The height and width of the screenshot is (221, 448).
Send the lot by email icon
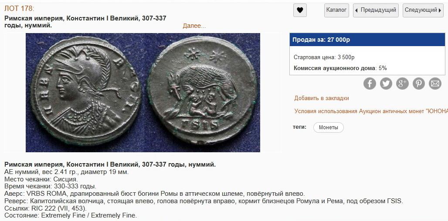click(435, 84)
